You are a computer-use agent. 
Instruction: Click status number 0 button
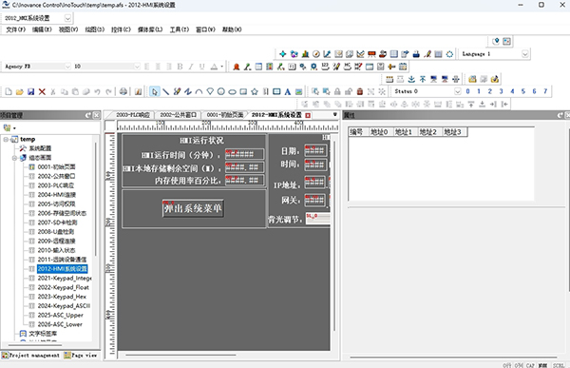pos(467,91)
